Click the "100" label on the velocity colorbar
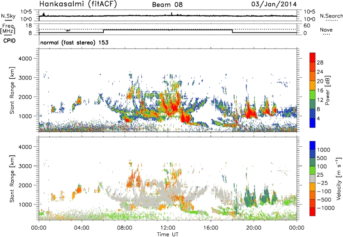The image size is (343, 237). pos(322,166)
